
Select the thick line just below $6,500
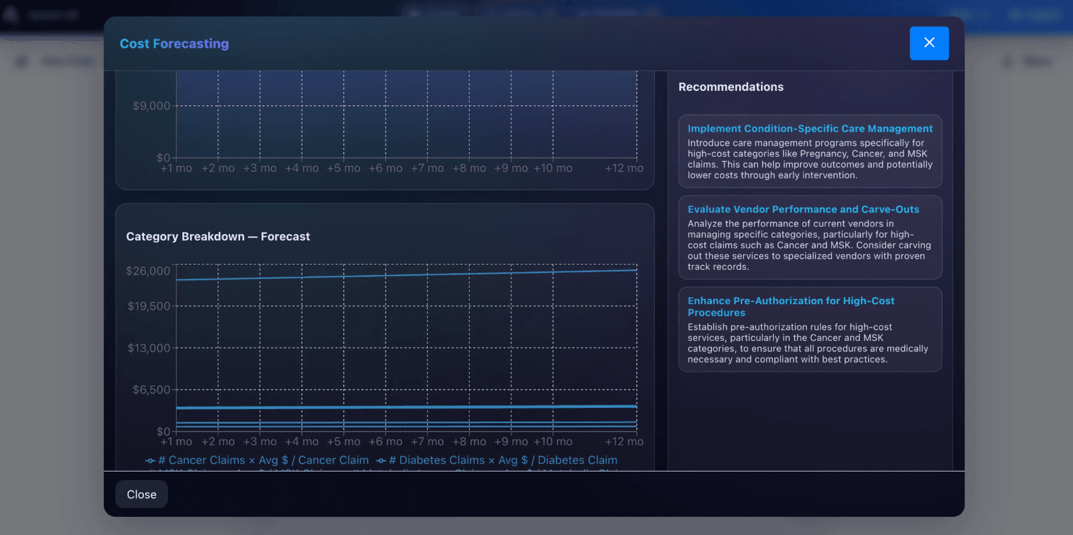click(x=407, y=407)
